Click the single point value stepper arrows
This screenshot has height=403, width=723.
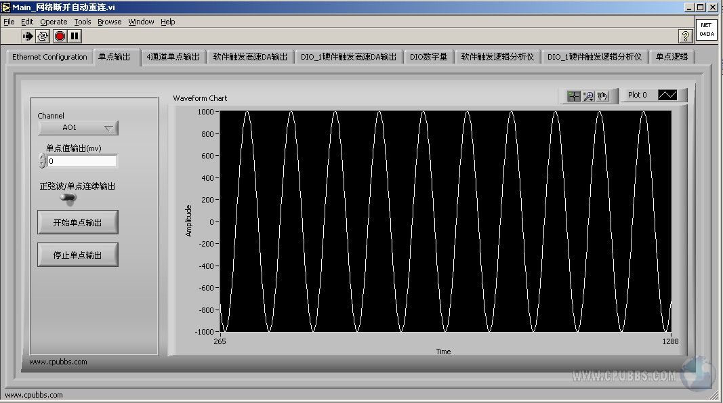[x=43, y=161]
